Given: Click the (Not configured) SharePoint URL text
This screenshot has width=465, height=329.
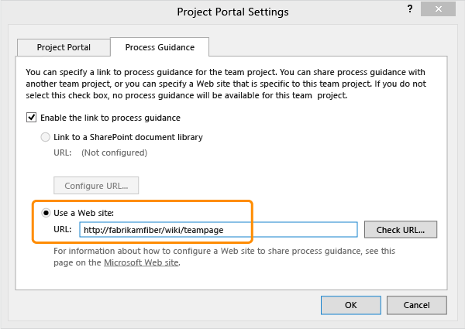Looking at the screenshot, I should click(x=114, y=153).
